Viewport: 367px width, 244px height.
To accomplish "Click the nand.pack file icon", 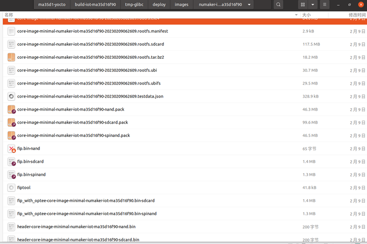I will coord(12,109).
